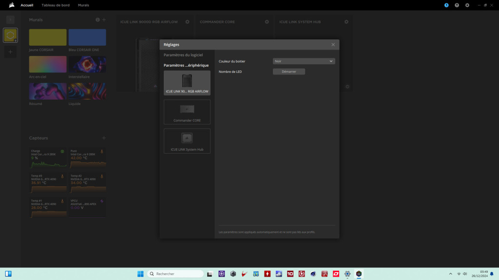Open the Couleur du boitier dropdown
Image resolution: width=499 pixels, height=280 pixels.
pos(304,61)
